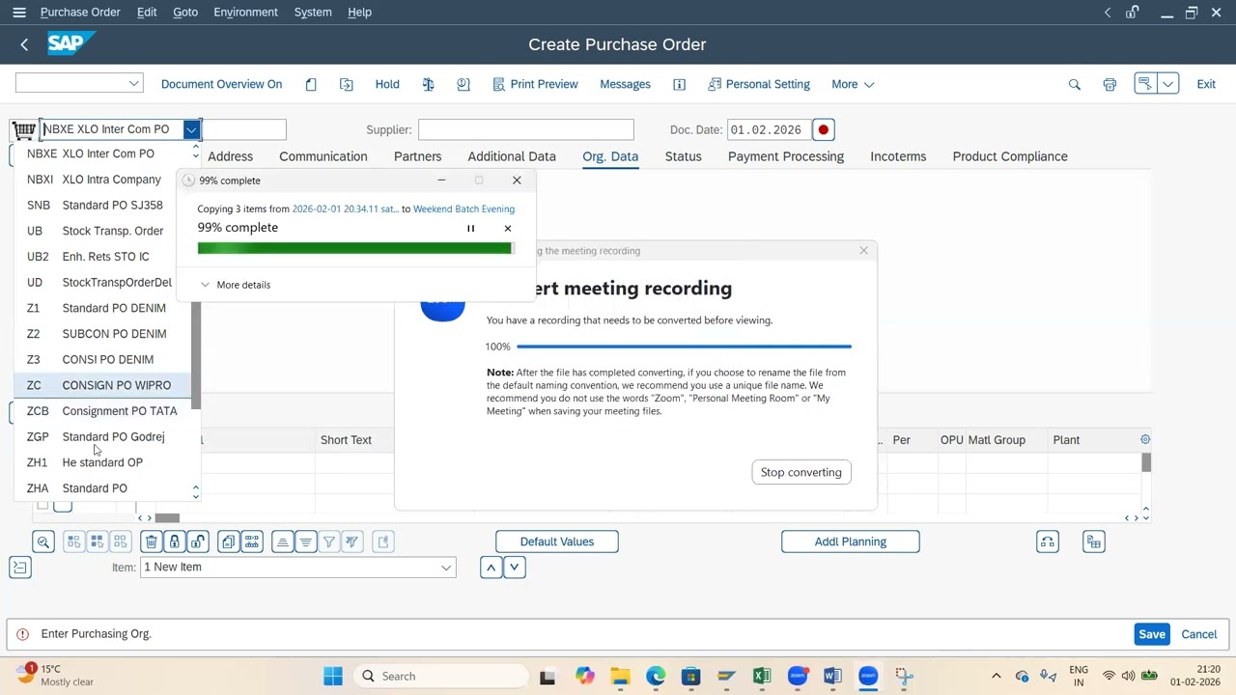Cancel the file copy with X
1236x695 pixels.
pyautogui.click(x=508, y=229)
